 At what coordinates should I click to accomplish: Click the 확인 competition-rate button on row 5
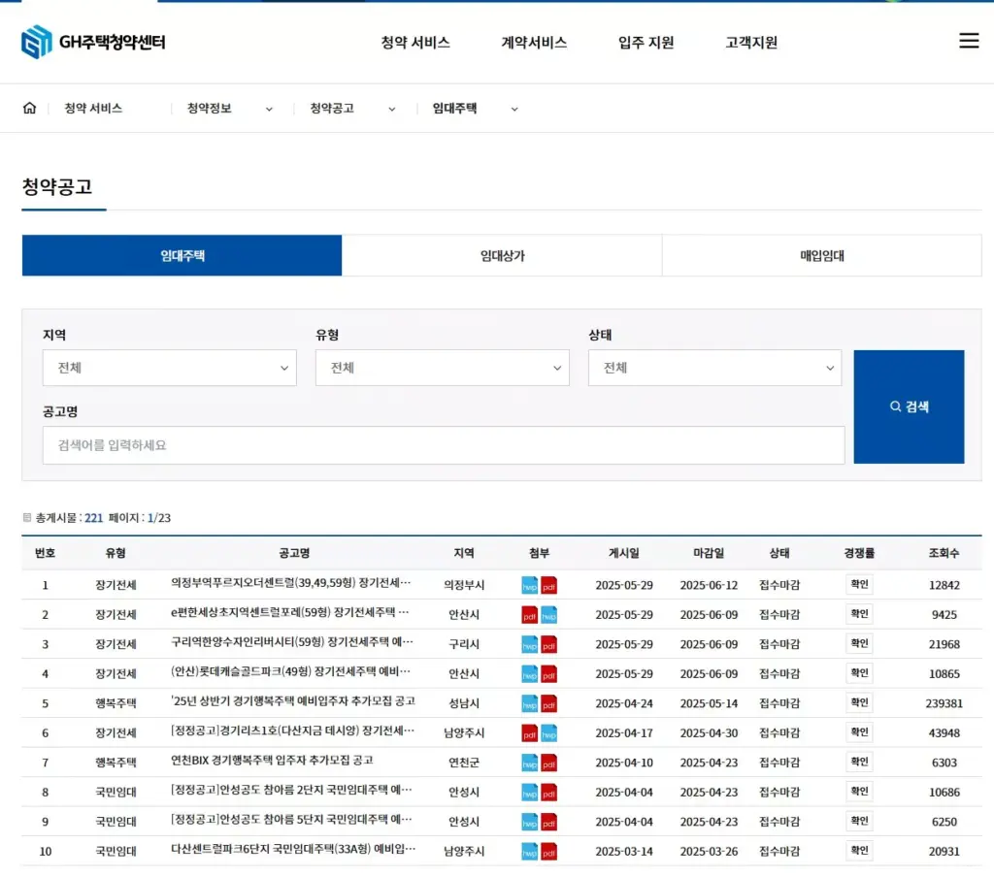(x=858, y=702)
